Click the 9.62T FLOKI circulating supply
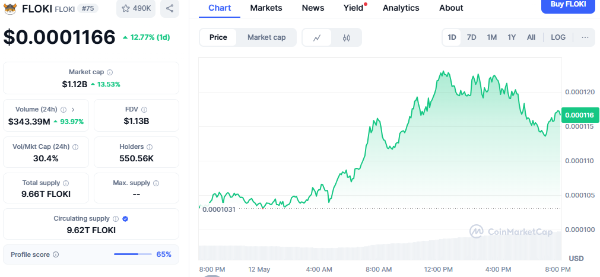This screenshot has height=277, width=600. tap(91, 230)
